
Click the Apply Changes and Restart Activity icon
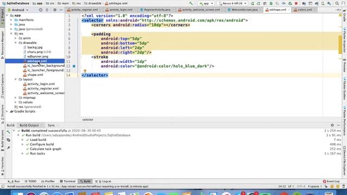[258, 3]
